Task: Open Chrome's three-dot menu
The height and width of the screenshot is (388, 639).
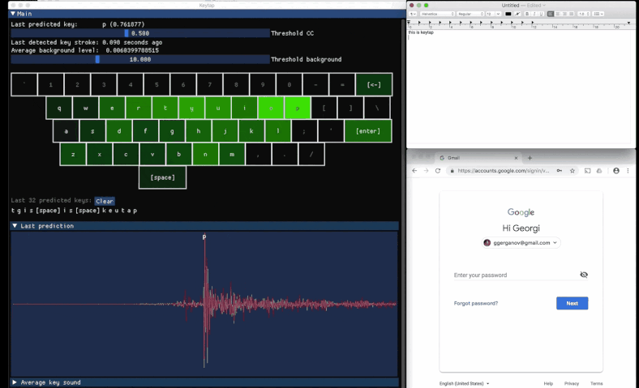Action: tap(628, 171)
